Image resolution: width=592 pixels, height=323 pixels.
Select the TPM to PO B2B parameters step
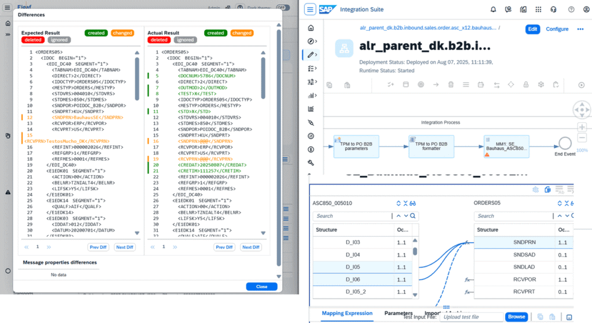(x=356, y=146)
